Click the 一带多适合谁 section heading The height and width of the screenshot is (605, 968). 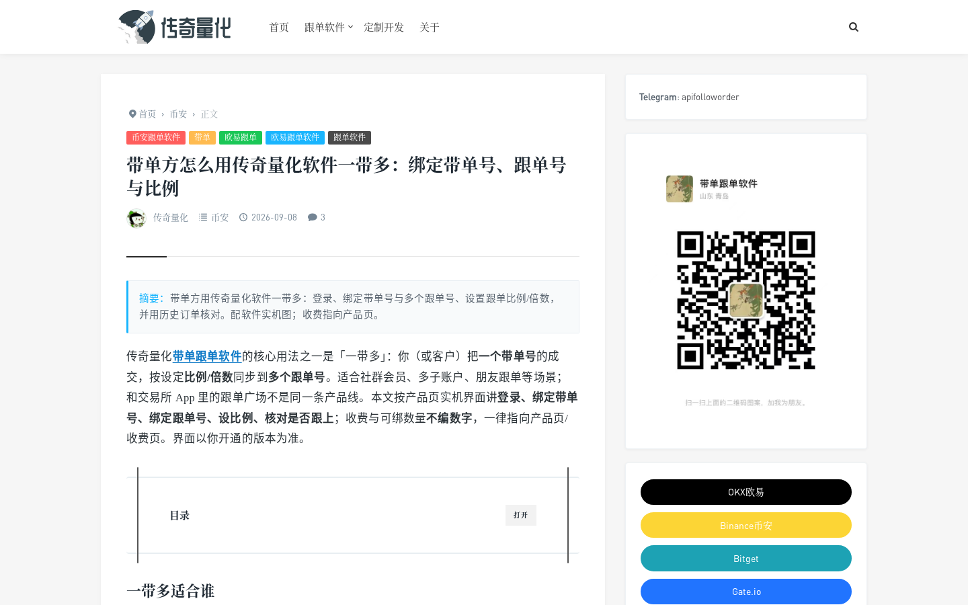pyautogui.click(x=171, y=591)
